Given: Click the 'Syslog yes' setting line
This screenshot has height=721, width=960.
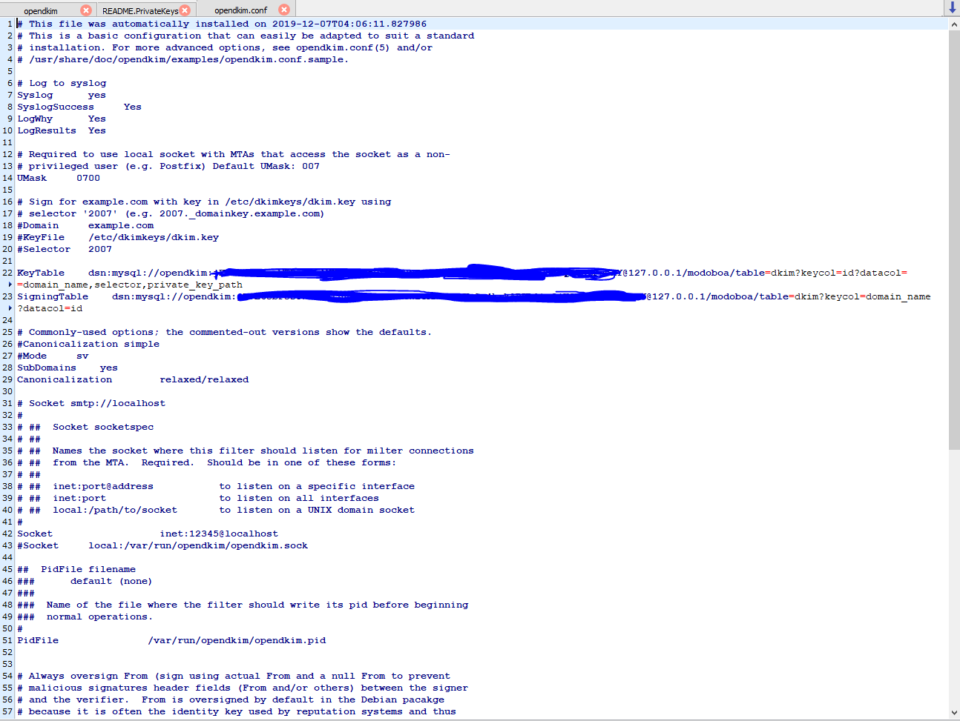Looking at the screenshot, I should point(62,95).
